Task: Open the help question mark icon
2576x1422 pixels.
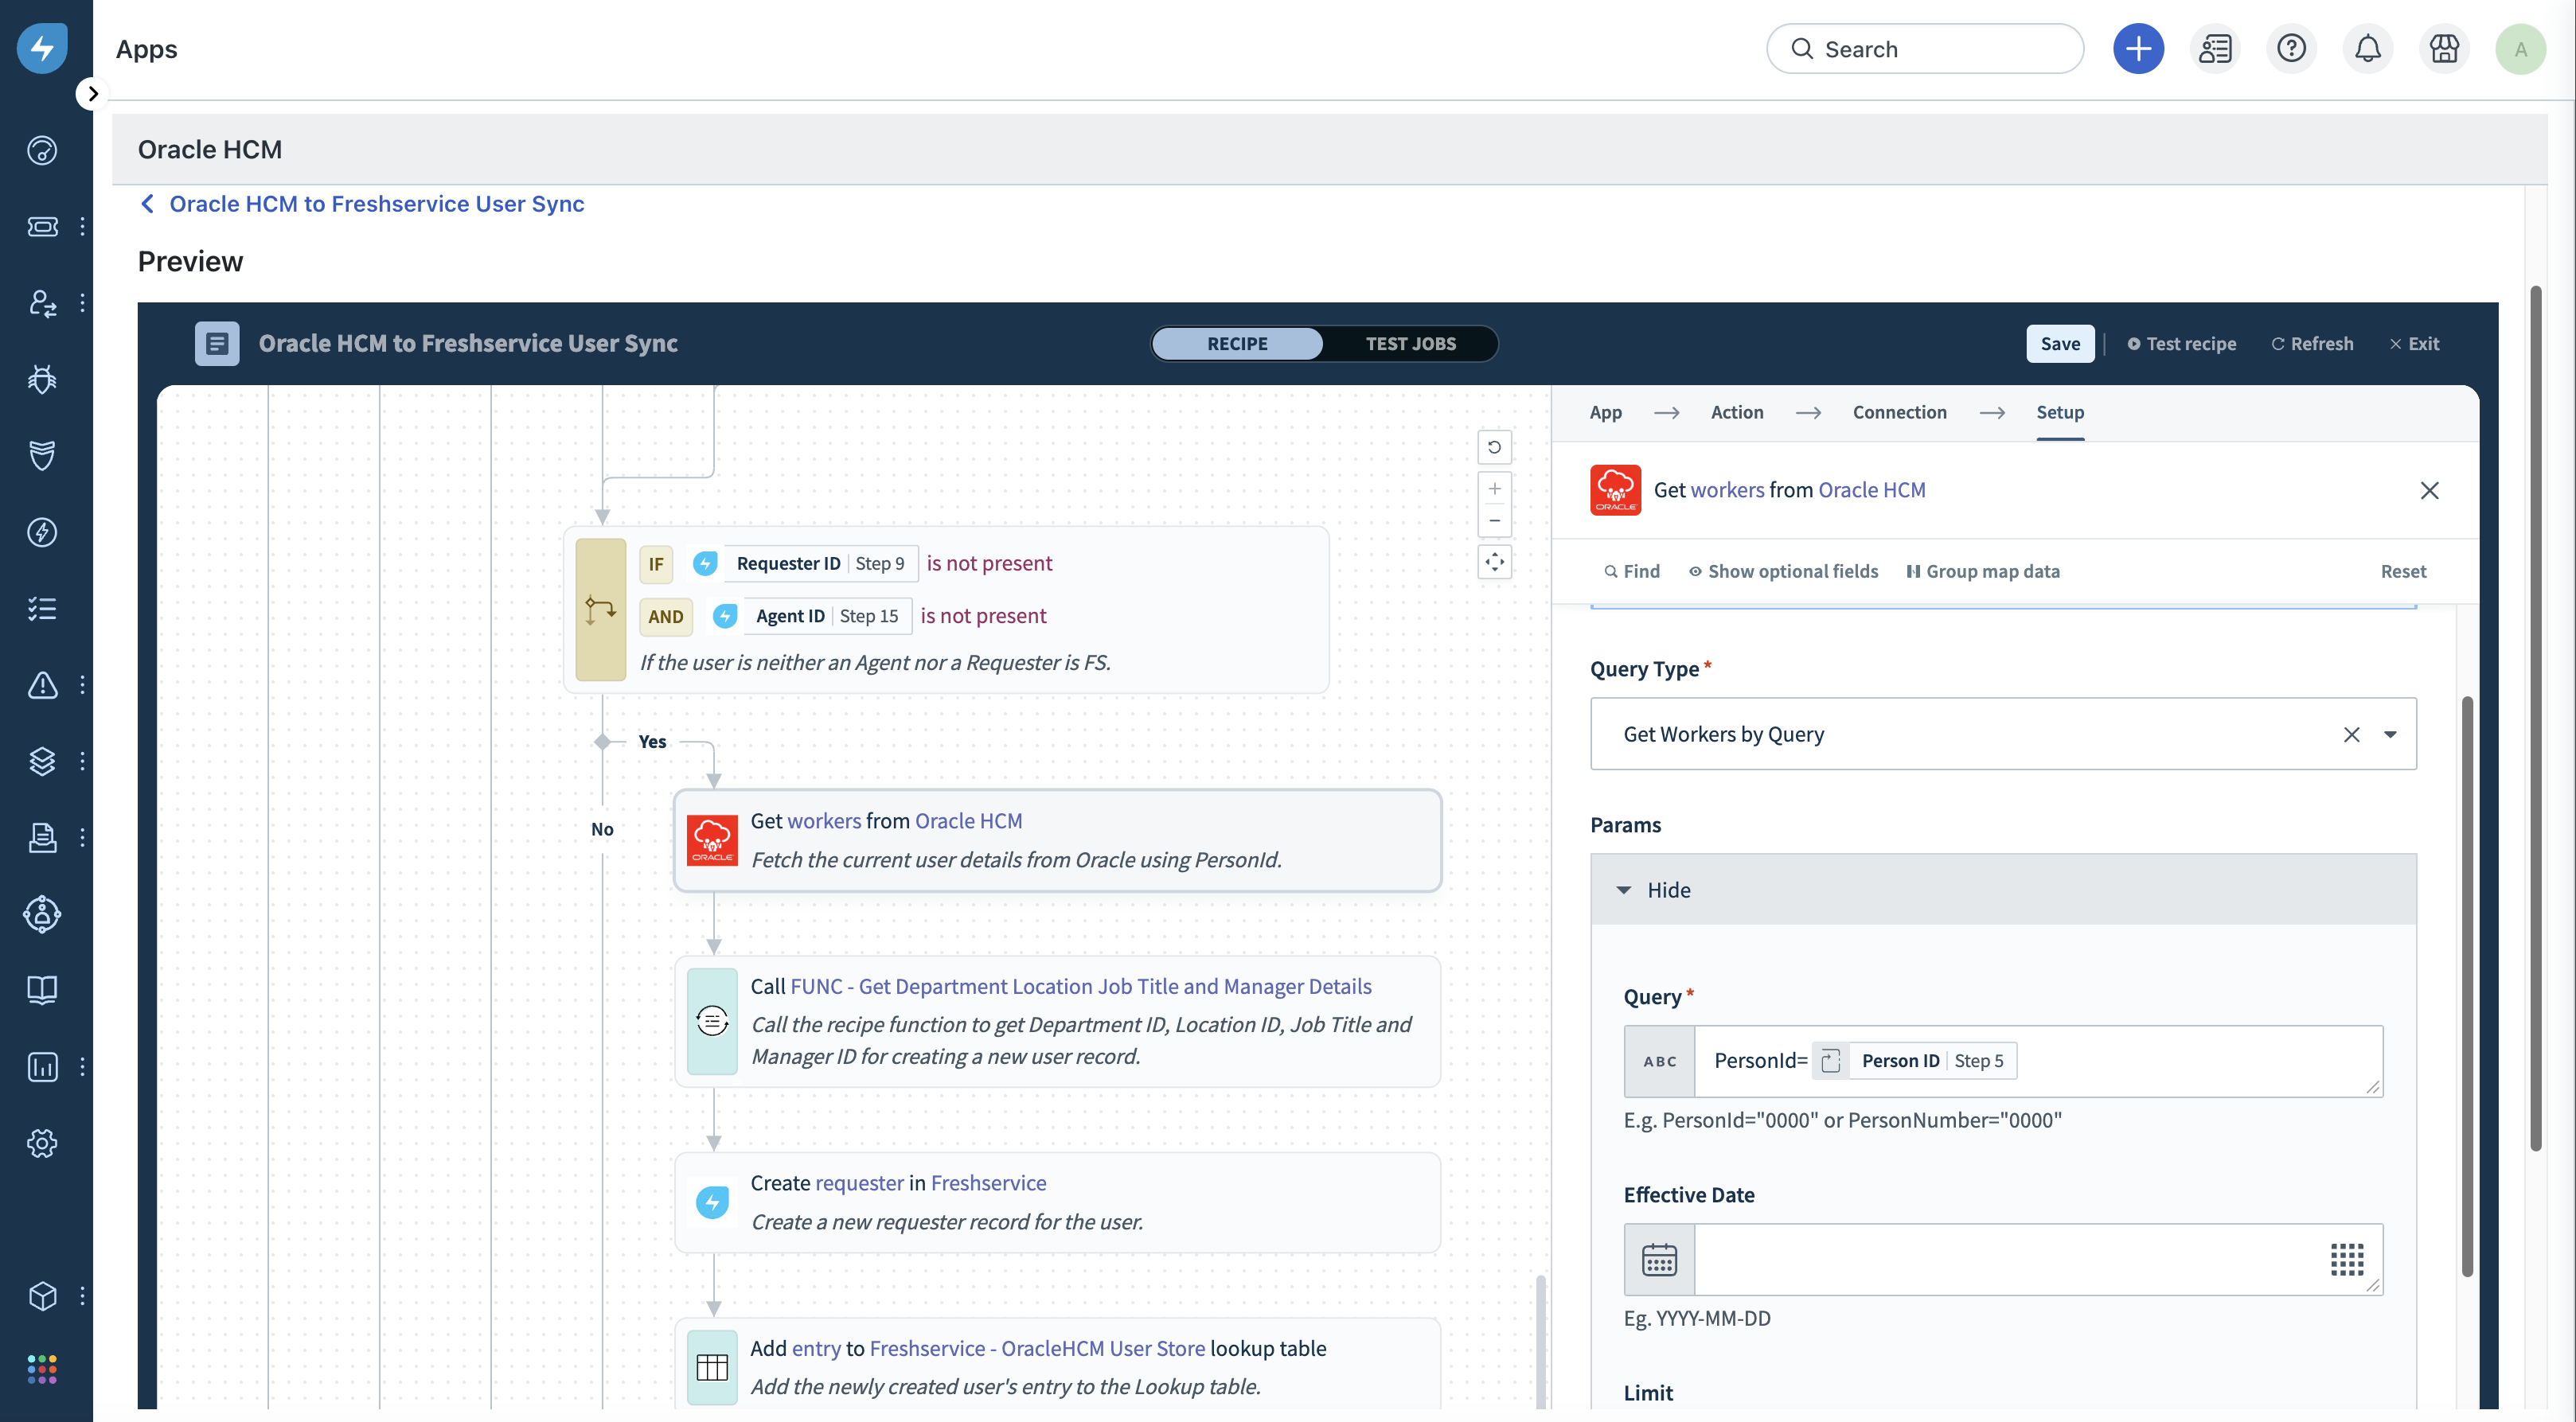Action: pyautogui.click(x=2291, y=48)
